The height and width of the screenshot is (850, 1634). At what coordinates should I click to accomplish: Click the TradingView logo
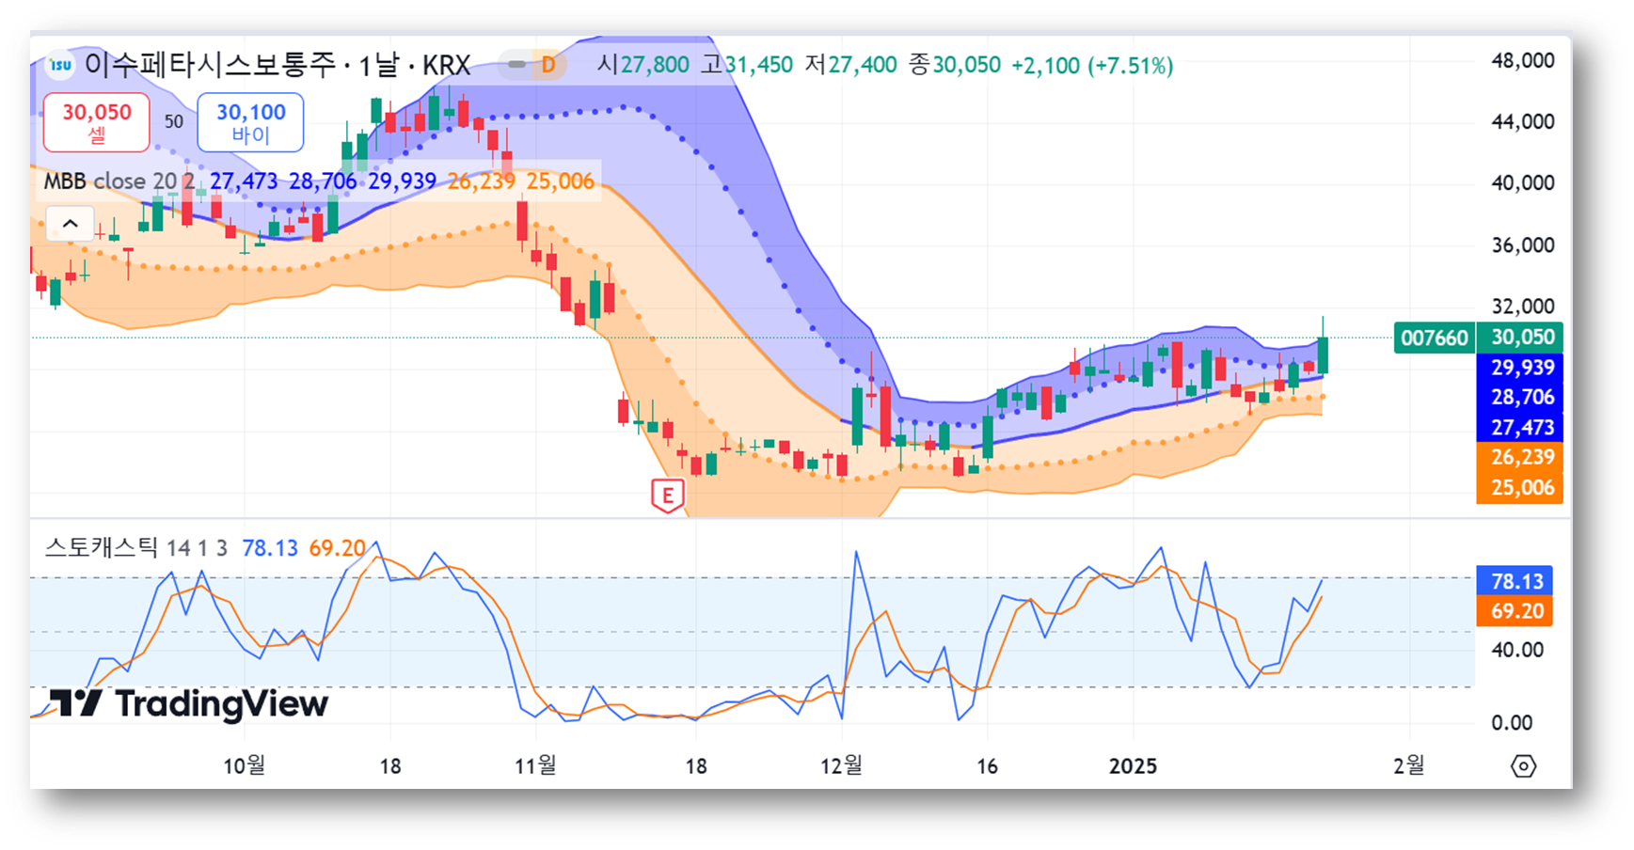coord(189,703)
